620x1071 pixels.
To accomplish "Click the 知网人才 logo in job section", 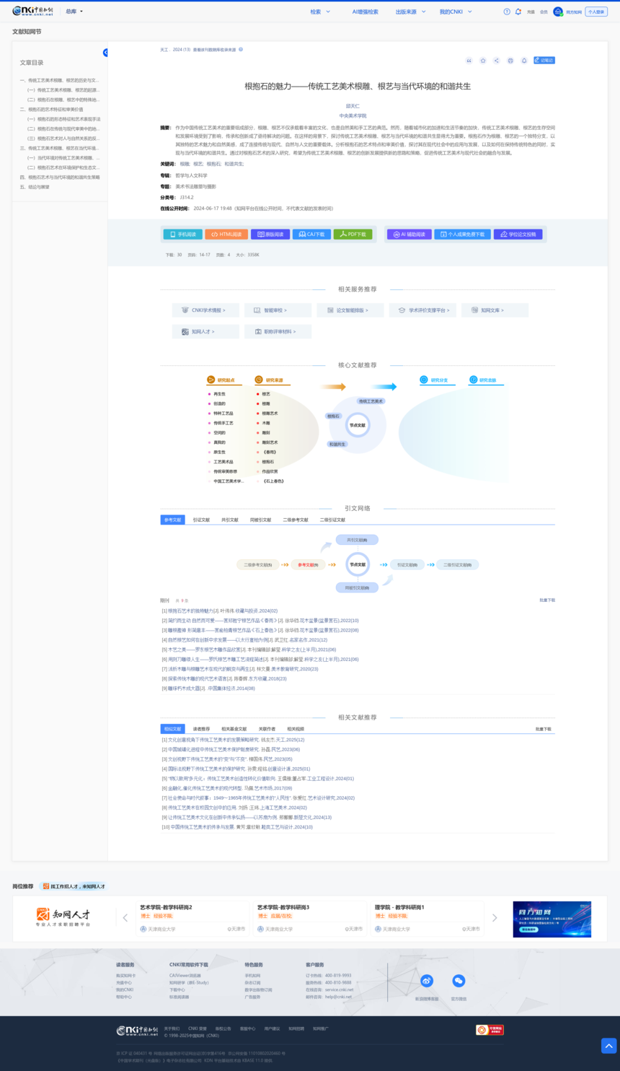I will point(63,917).
